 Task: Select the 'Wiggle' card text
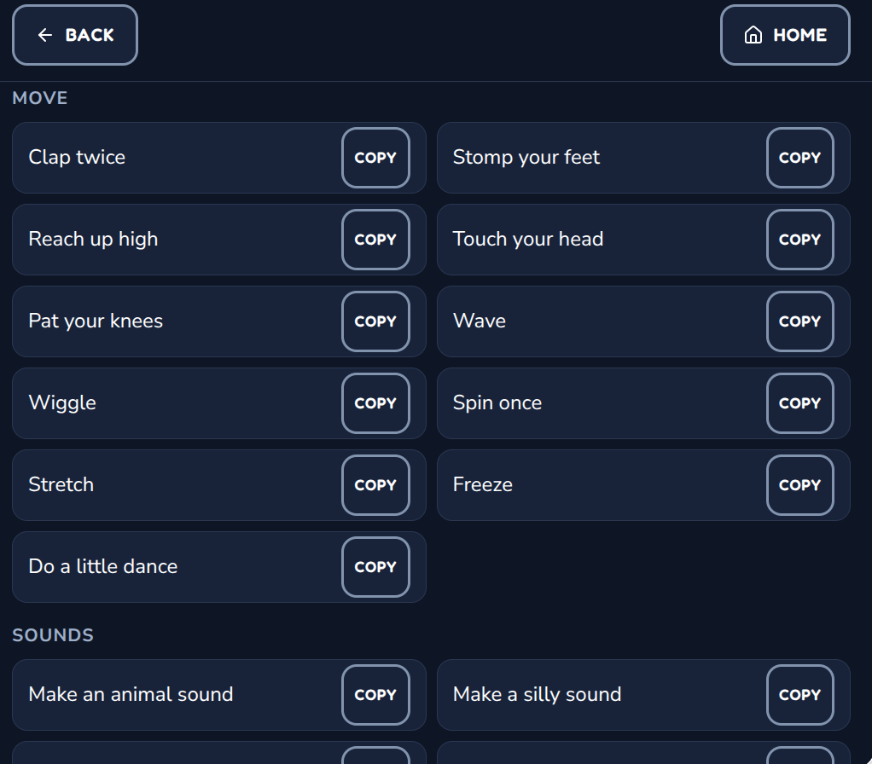tap(62, 402)
